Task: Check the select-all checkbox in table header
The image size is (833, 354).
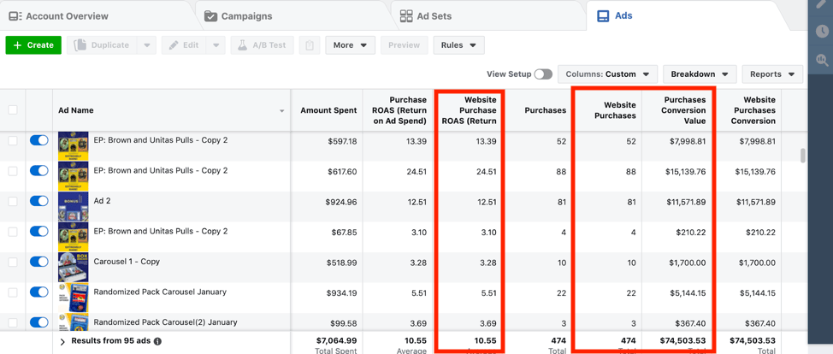Action: [x=13, y=110]
